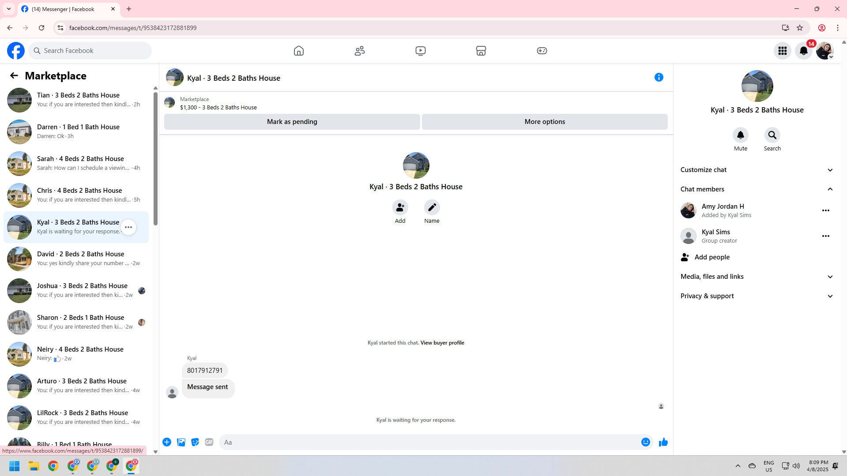Screen dimensions: 847x476
Task: Open the tab search dropdown in Chrome
Action: [9, 9]
